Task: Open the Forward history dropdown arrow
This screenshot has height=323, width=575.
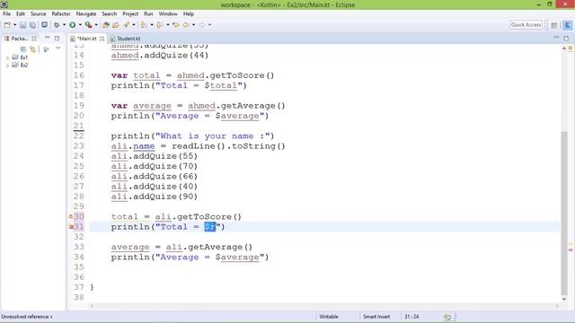Action: coord(209,25)
